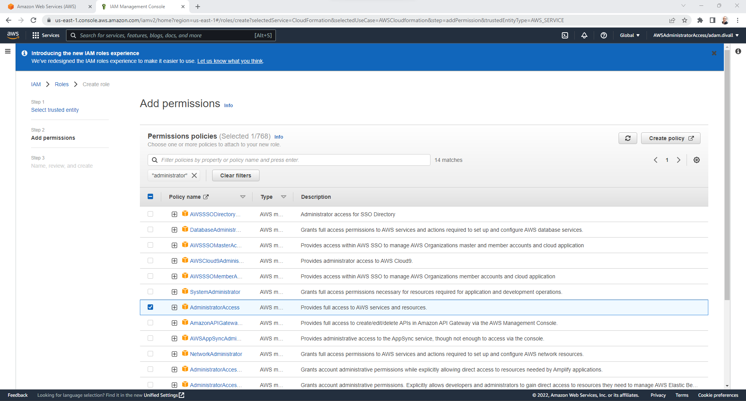Expand the AWSSSODirectory policy details
This screenshot has height=401, width=746.
[174, 214]
